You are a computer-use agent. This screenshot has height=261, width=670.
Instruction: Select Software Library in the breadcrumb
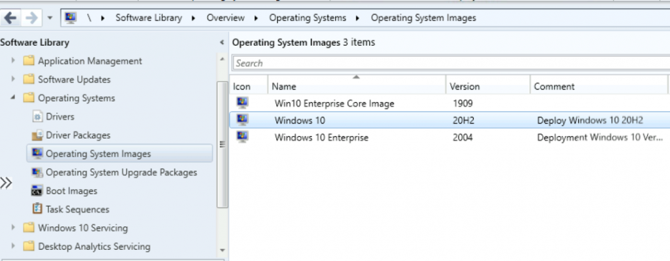[x=149, y=18]
